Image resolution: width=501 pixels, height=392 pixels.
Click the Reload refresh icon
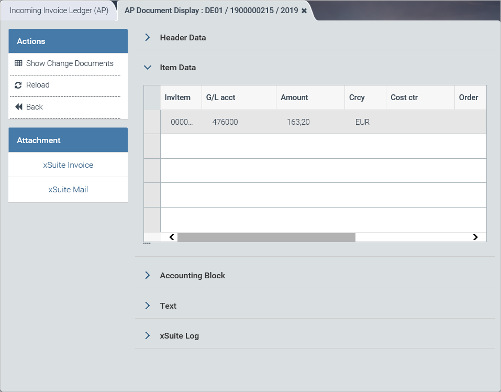point(18,85)
